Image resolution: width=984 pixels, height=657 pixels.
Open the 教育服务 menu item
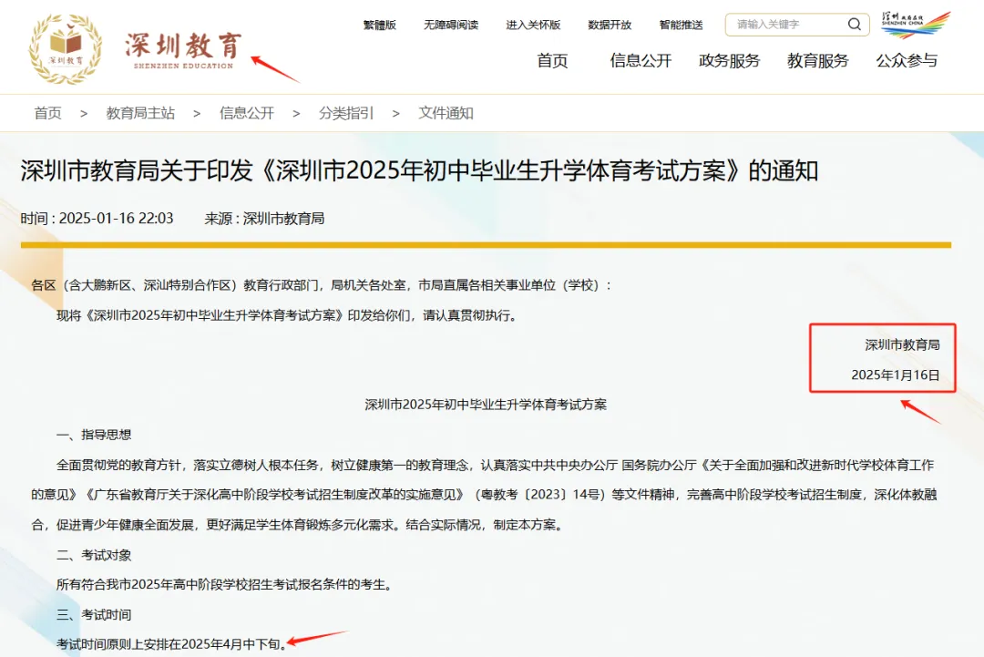(x=816, y=61)
